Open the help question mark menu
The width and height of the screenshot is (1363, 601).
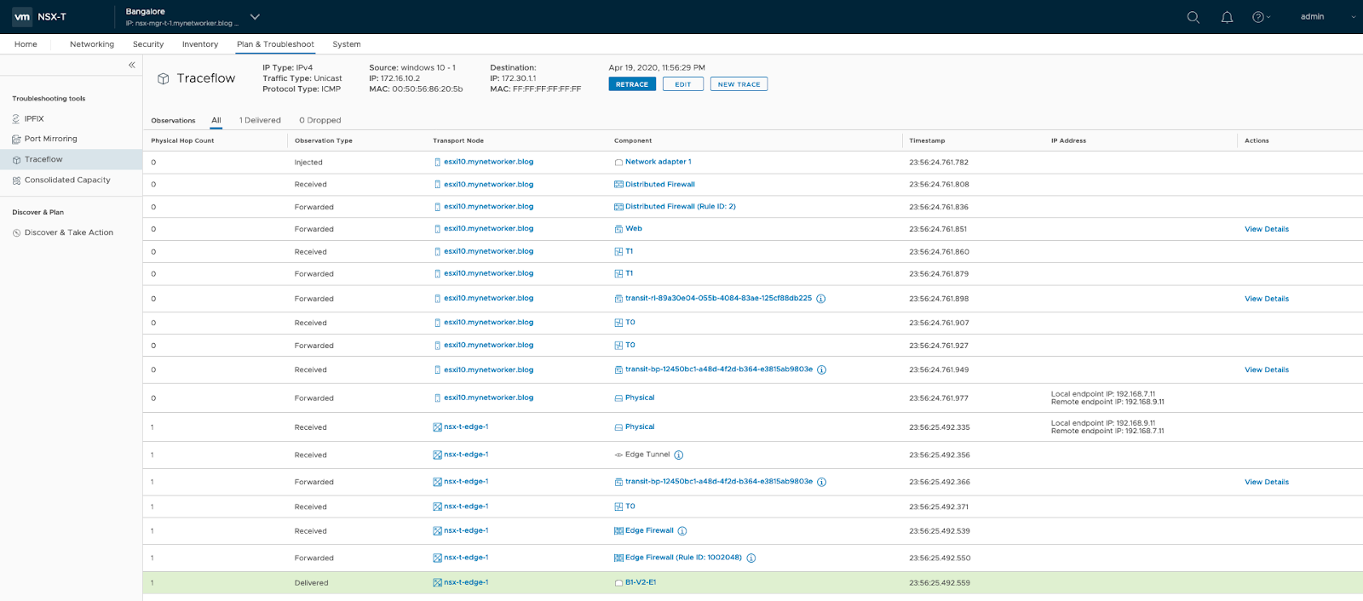1259,17
